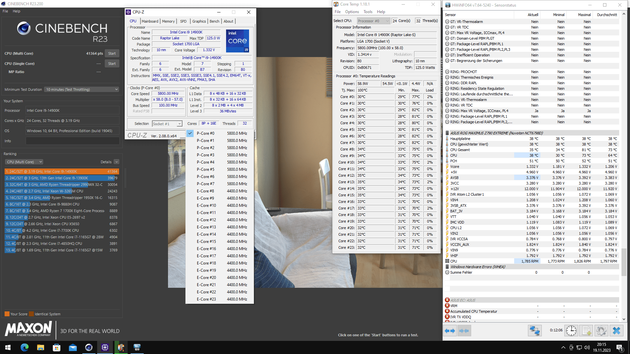The height and width of the screenshot is (354, 630).
Task: Open Microsoft Store from taskbar
Action: pos(57,347)
